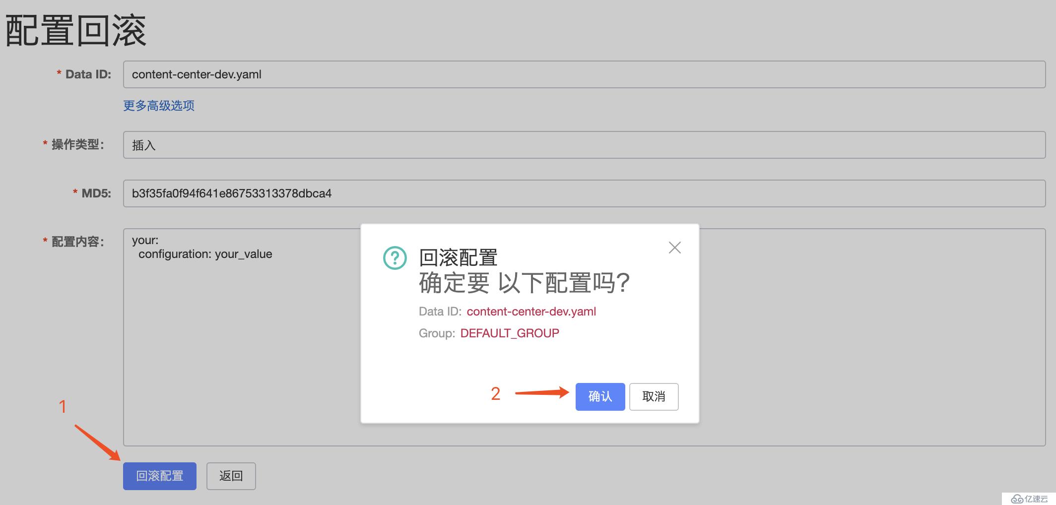Click the Group label in the dialog
The height and width of the screenshot is (505, 1056).
[x=437, y=333]
